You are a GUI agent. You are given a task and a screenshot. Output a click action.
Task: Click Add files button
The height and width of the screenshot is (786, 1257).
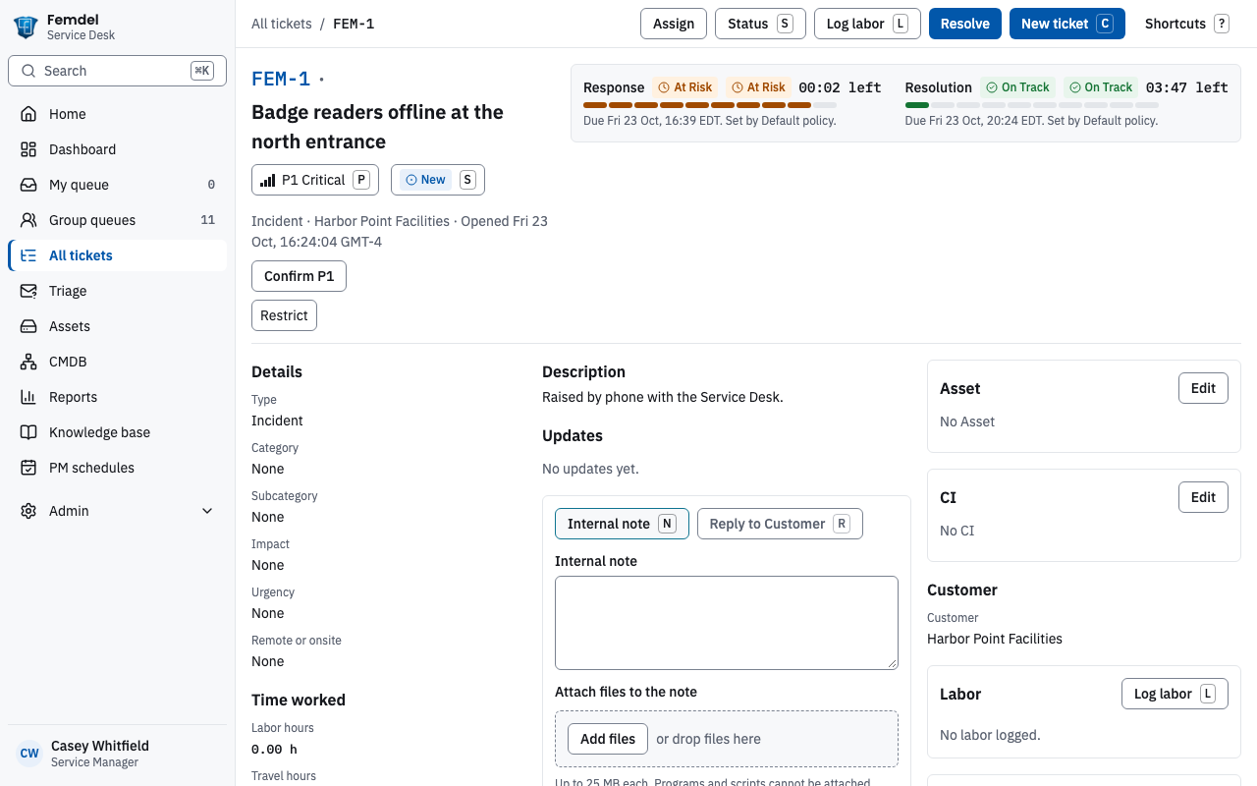pos(608,739)
